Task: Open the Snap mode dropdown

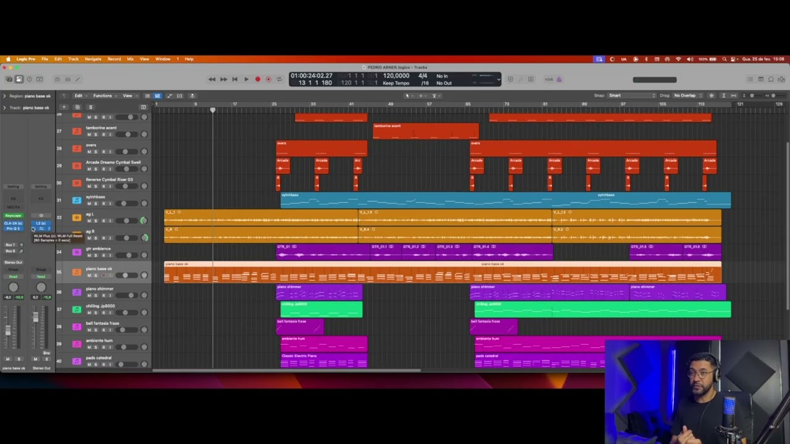Action: coord(632,96)
